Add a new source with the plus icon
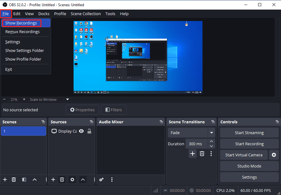This screenshot has width=281, height=195. 53,180
